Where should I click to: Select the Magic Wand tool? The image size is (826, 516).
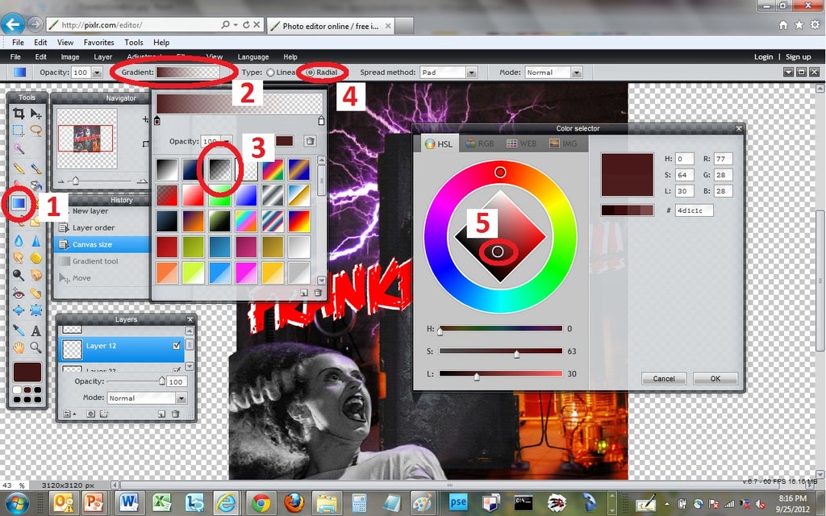tap(19, 148)
